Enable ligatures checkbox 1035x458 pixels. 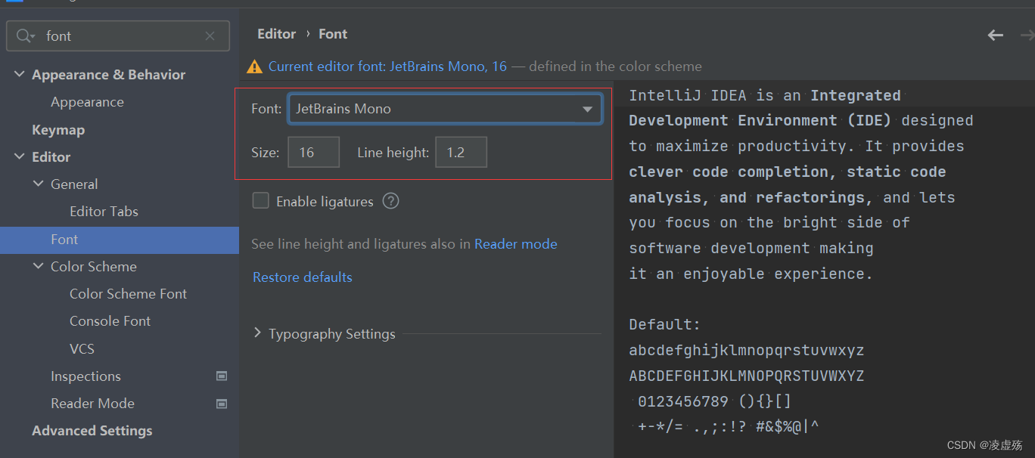(260, 201)
